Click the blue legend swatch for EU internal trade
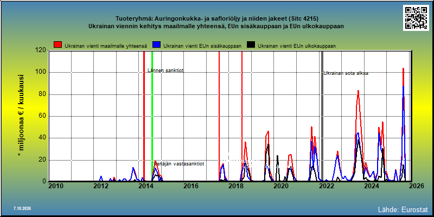434x217 pixels. point(157,45)
